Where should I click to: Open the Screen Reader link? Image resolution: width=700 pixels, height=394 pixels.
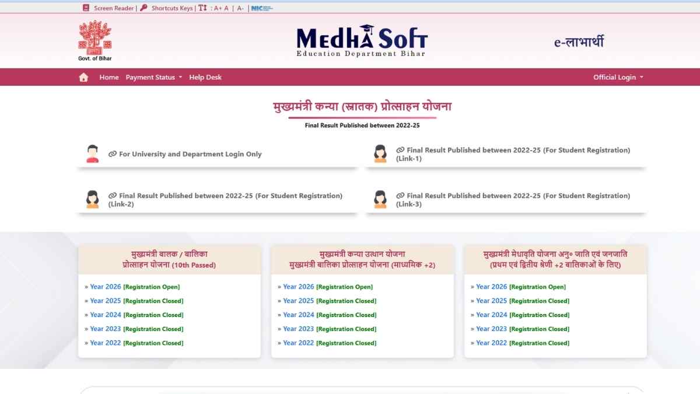(114, 8)
